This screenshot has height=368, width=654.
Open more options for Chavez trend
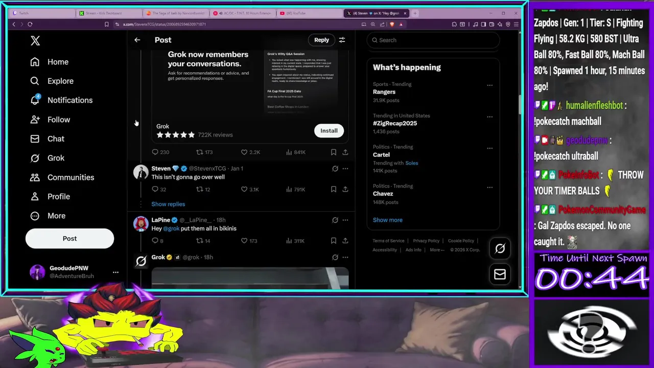tap(489, 187)
